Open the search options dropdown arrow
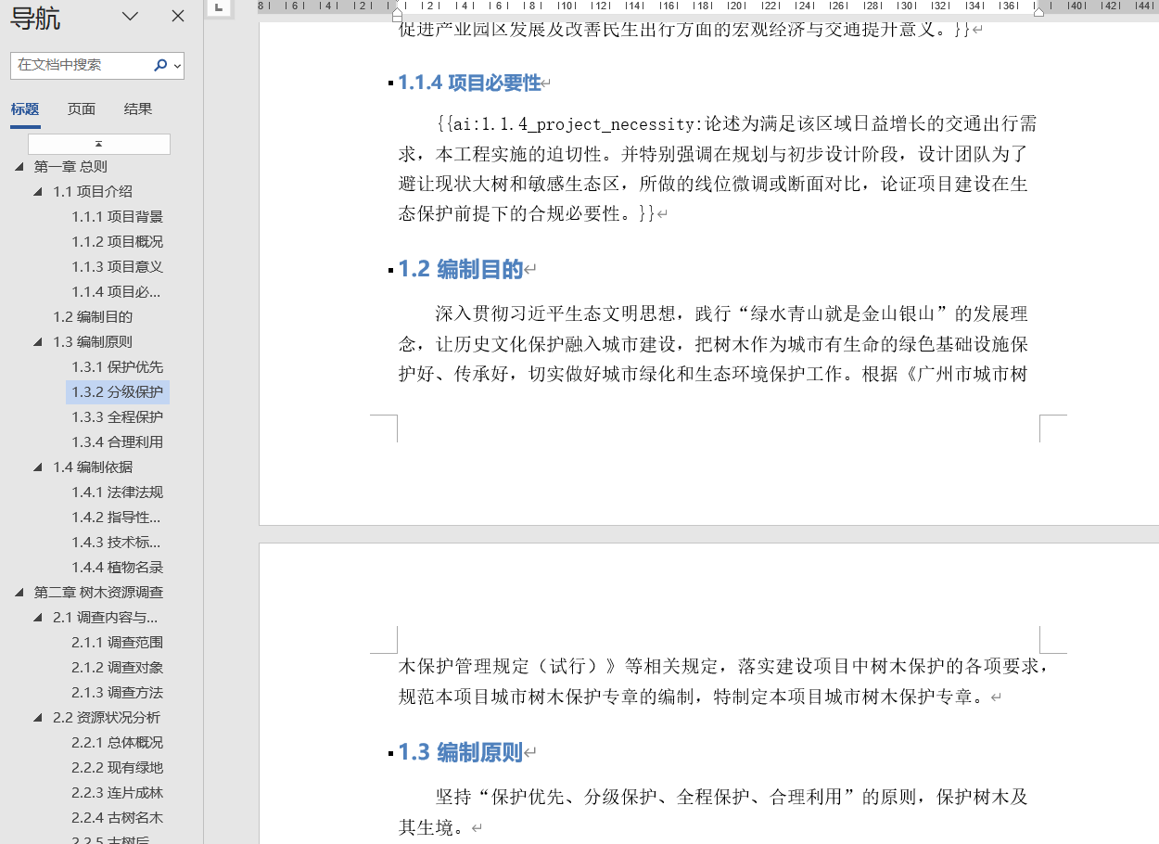The width and height of the screenshot is (1159, 844). 177,65
